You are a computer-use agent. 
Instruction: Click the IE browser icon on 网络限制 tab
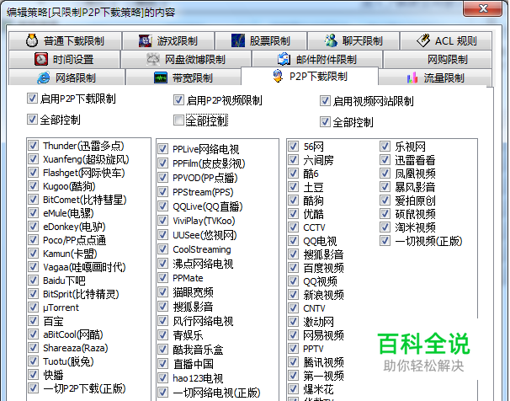coord(43,78)
